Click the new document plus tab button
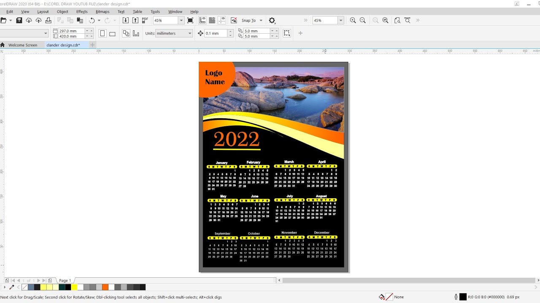540x303 pixels. coord(92,45)
